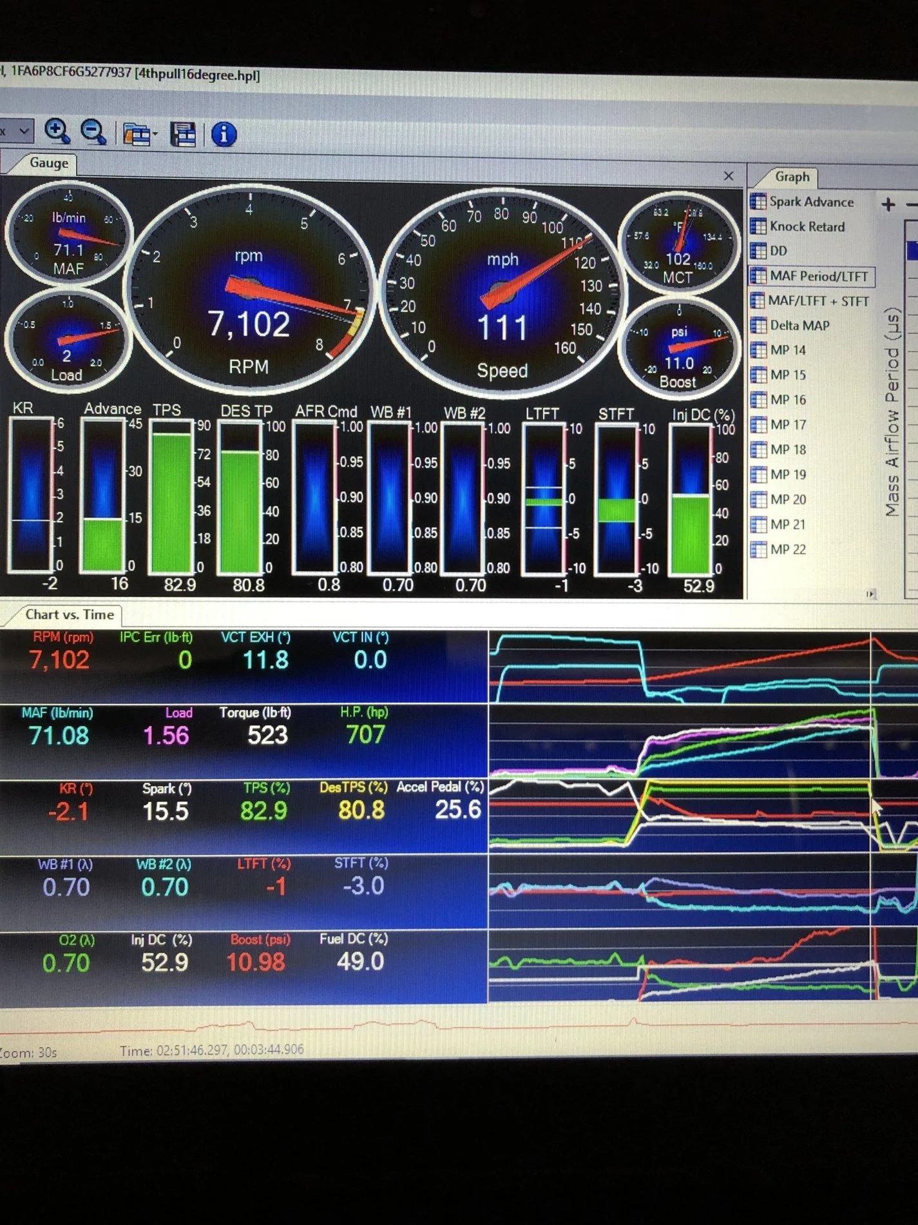The image size is (918, 1225).
Task: Click the Accel Pedal (%) 25.6 value
Action: tap(457, 809)
